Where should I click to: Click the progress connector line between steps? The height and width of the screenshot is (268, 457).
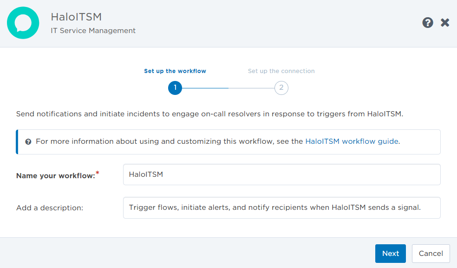click(x=228, y=88)
